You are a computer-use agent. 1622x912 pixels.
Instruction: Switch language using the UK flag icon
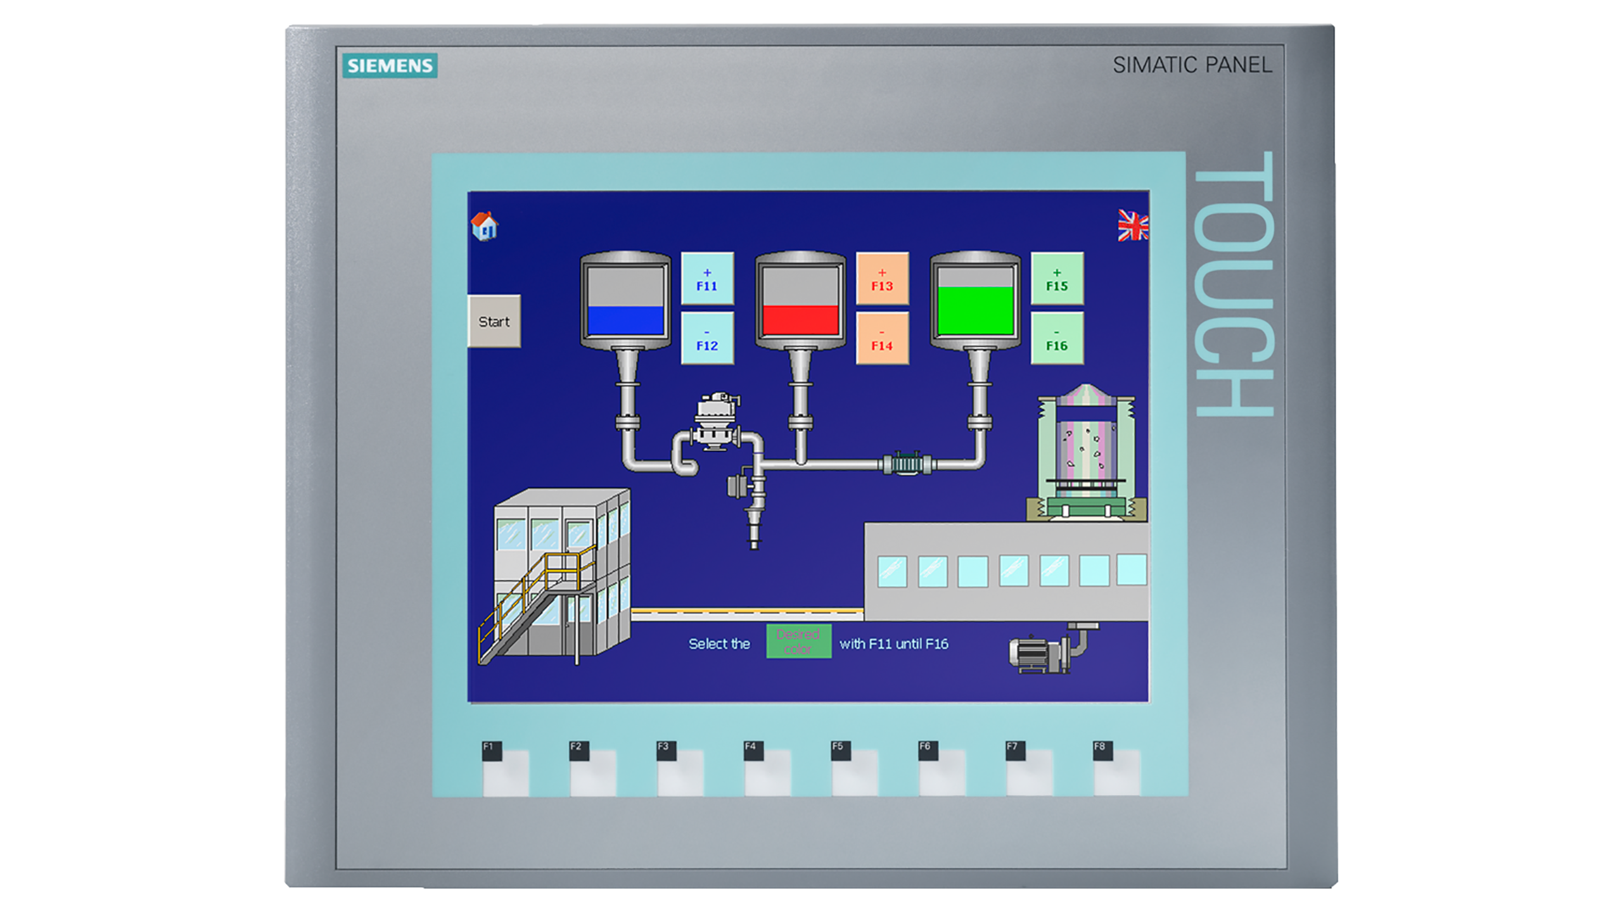coord(1133,225)
